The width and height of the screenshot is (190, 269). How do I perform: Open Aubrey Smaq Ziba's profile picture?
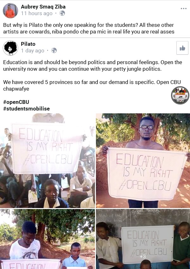click(10, 10)
